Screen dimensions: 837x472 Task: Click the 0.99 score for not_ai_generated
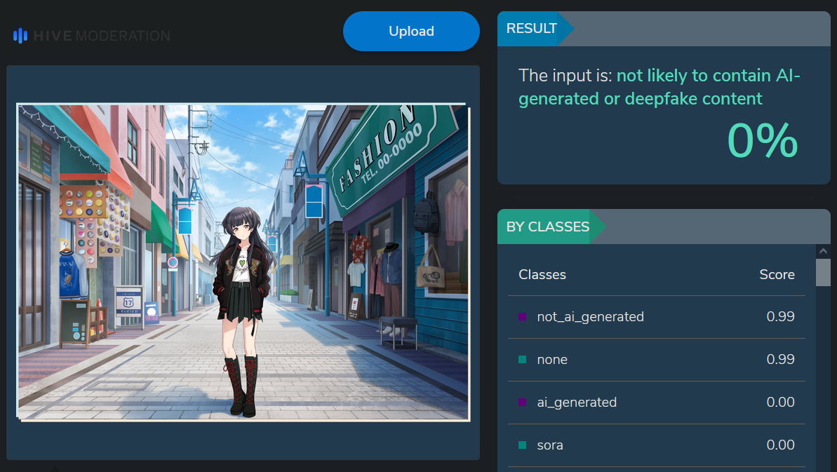780,317
